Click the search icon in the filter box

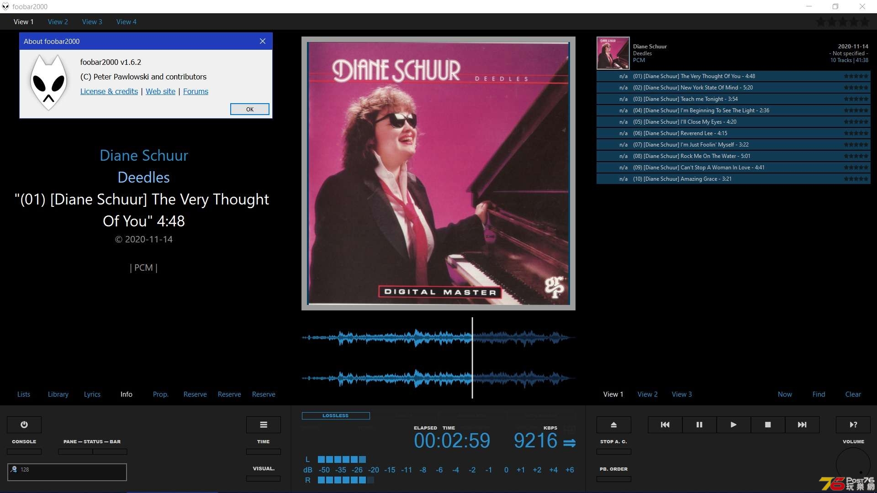[14, 469]
